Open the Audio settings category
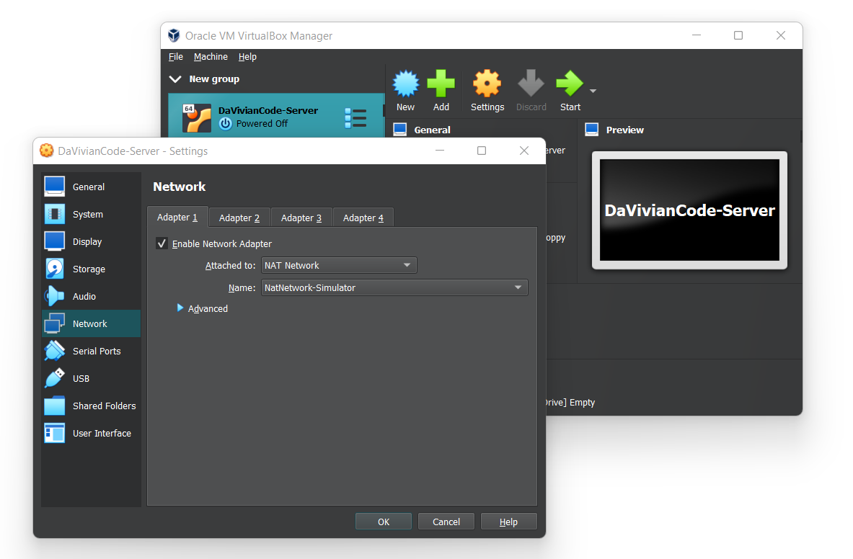853x559 pixels. pos(91,296)
